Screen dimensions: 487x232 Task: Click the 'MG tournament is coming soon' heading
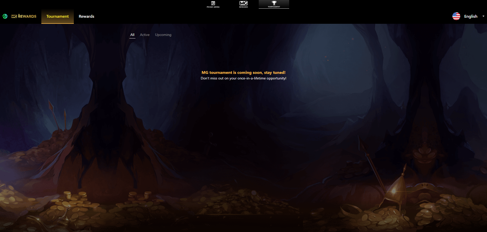tap(243, 73)
